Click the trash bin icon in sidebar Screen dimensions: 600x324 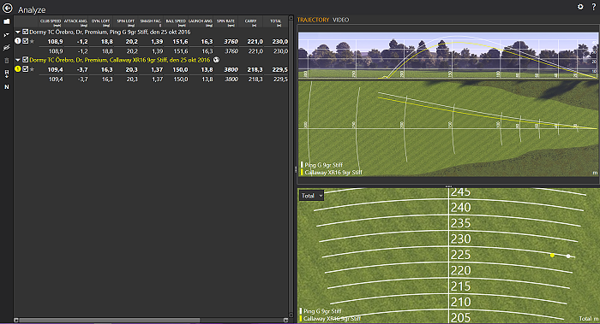coord(7,61)
